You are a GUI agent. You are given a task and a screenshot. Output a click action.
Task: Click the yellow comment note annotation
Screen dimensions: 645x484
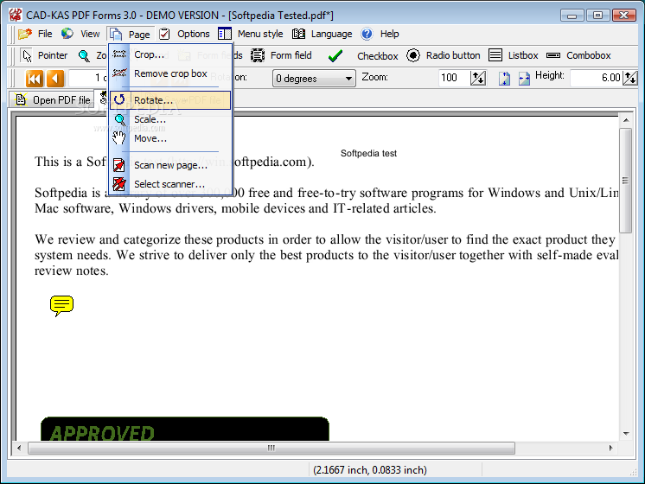(61, 306)
